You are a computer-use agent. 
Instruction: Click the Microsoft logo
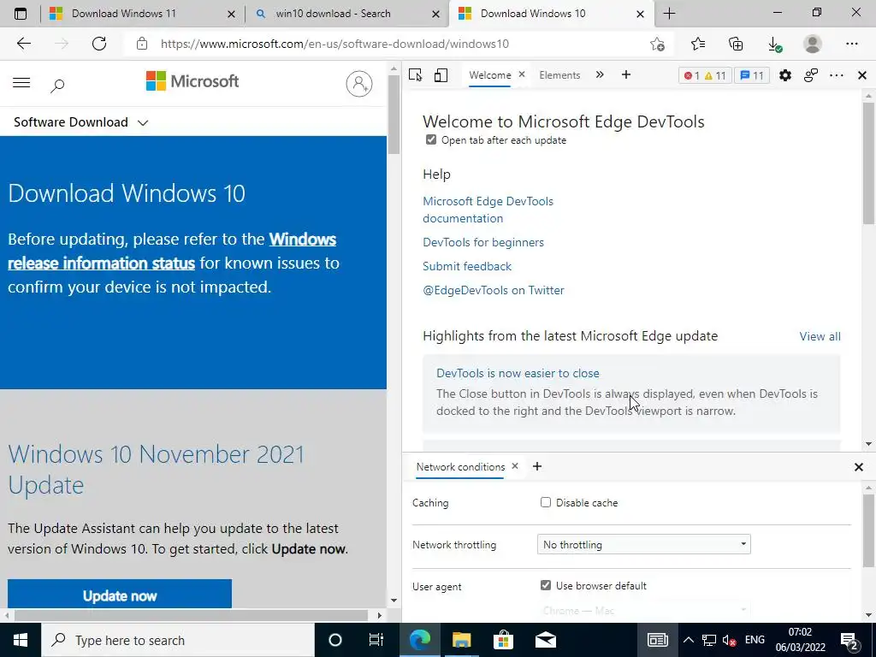192,81
